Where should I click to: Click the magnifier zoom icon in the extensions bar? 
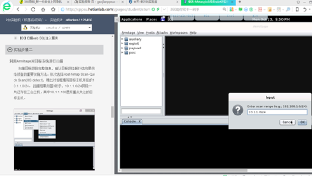coord(288,9)
